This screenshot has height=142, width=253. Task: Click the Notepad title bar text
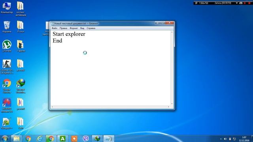[76, 24]
